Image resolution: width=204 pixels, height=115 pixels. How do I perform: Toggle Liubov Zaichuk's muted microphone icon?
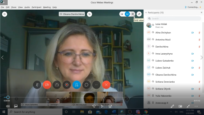(199, 68)
